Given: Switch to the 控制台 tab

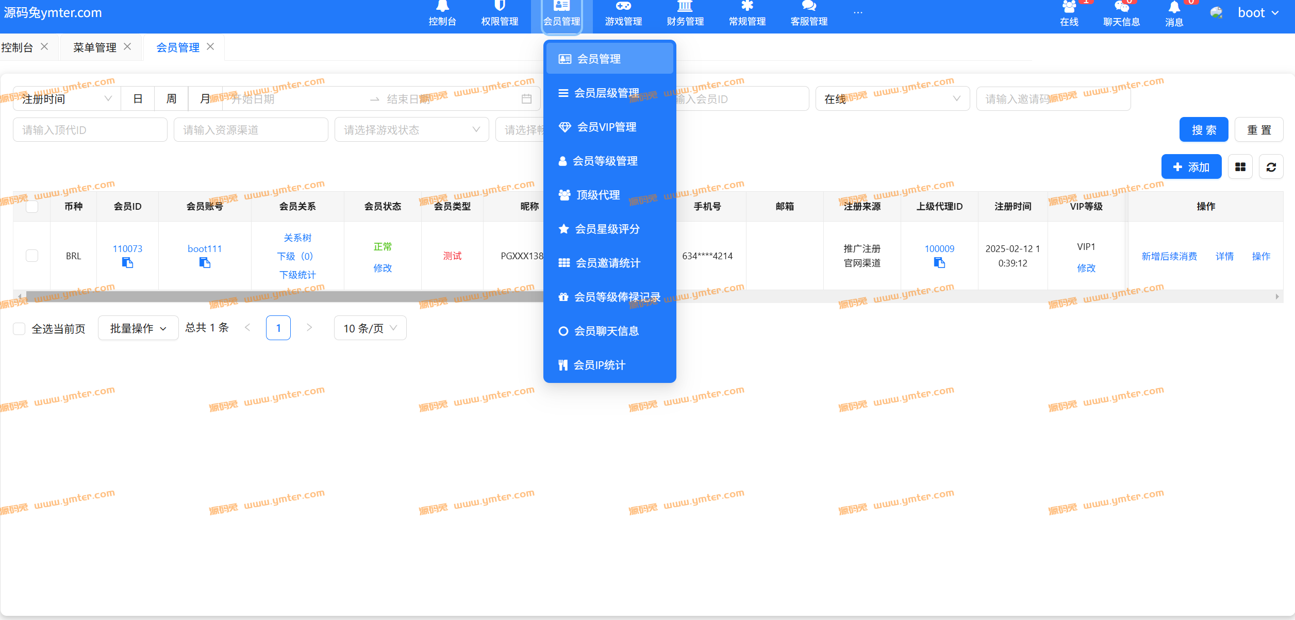Looking at the screenshot, I should tap(17, 47).
